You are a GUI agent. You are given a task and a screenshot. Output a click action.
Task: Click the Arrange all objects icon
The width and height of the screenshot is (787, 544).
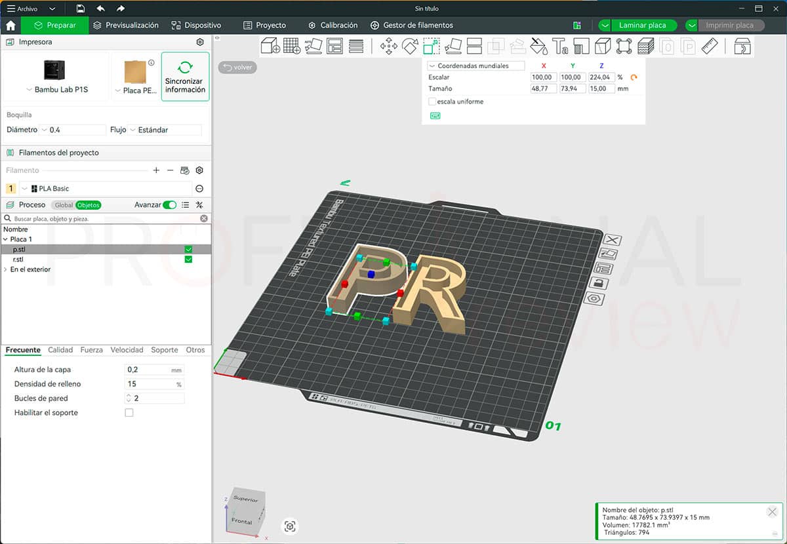tap(335, 46)
